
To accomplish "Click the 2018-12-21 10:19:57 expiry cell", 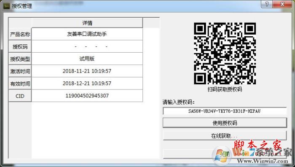I will pyautogui.click(x=87, y=83).
